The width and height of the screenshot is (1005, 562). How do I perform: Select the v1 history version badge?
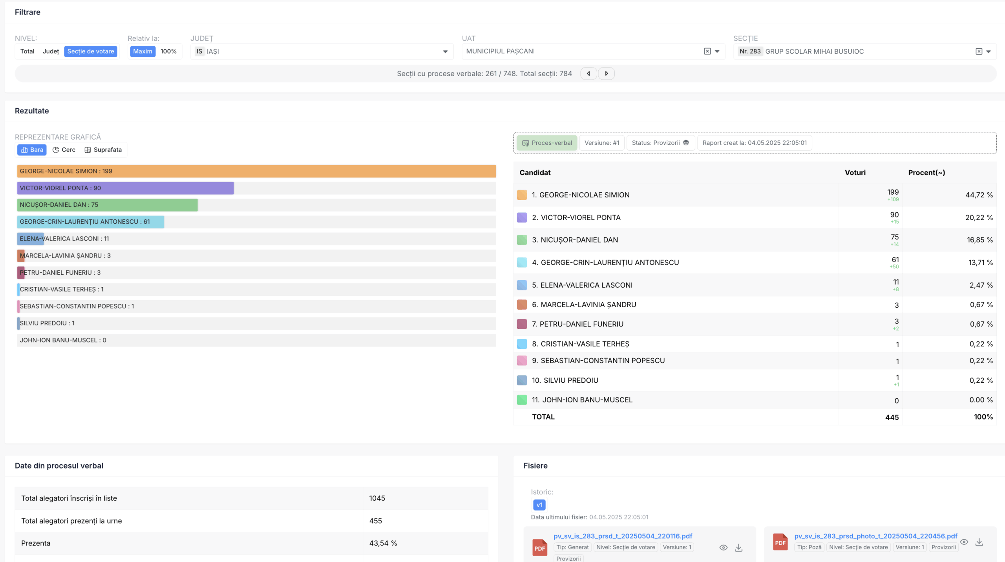[539, 505]
